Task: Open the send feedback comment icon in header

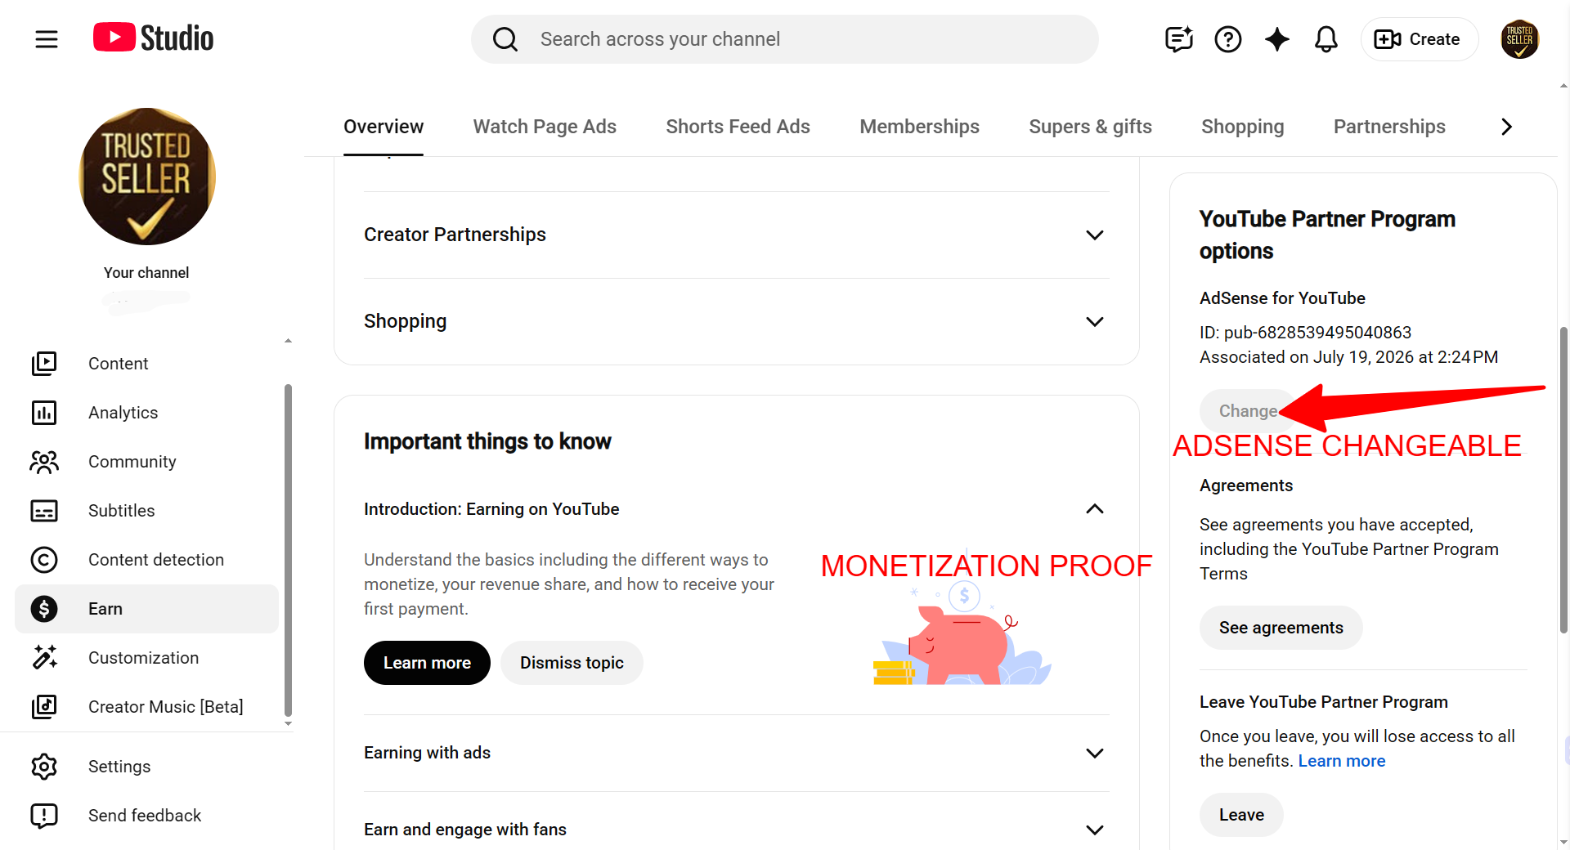Action: pyautogui.click(x=1178, y=38)
